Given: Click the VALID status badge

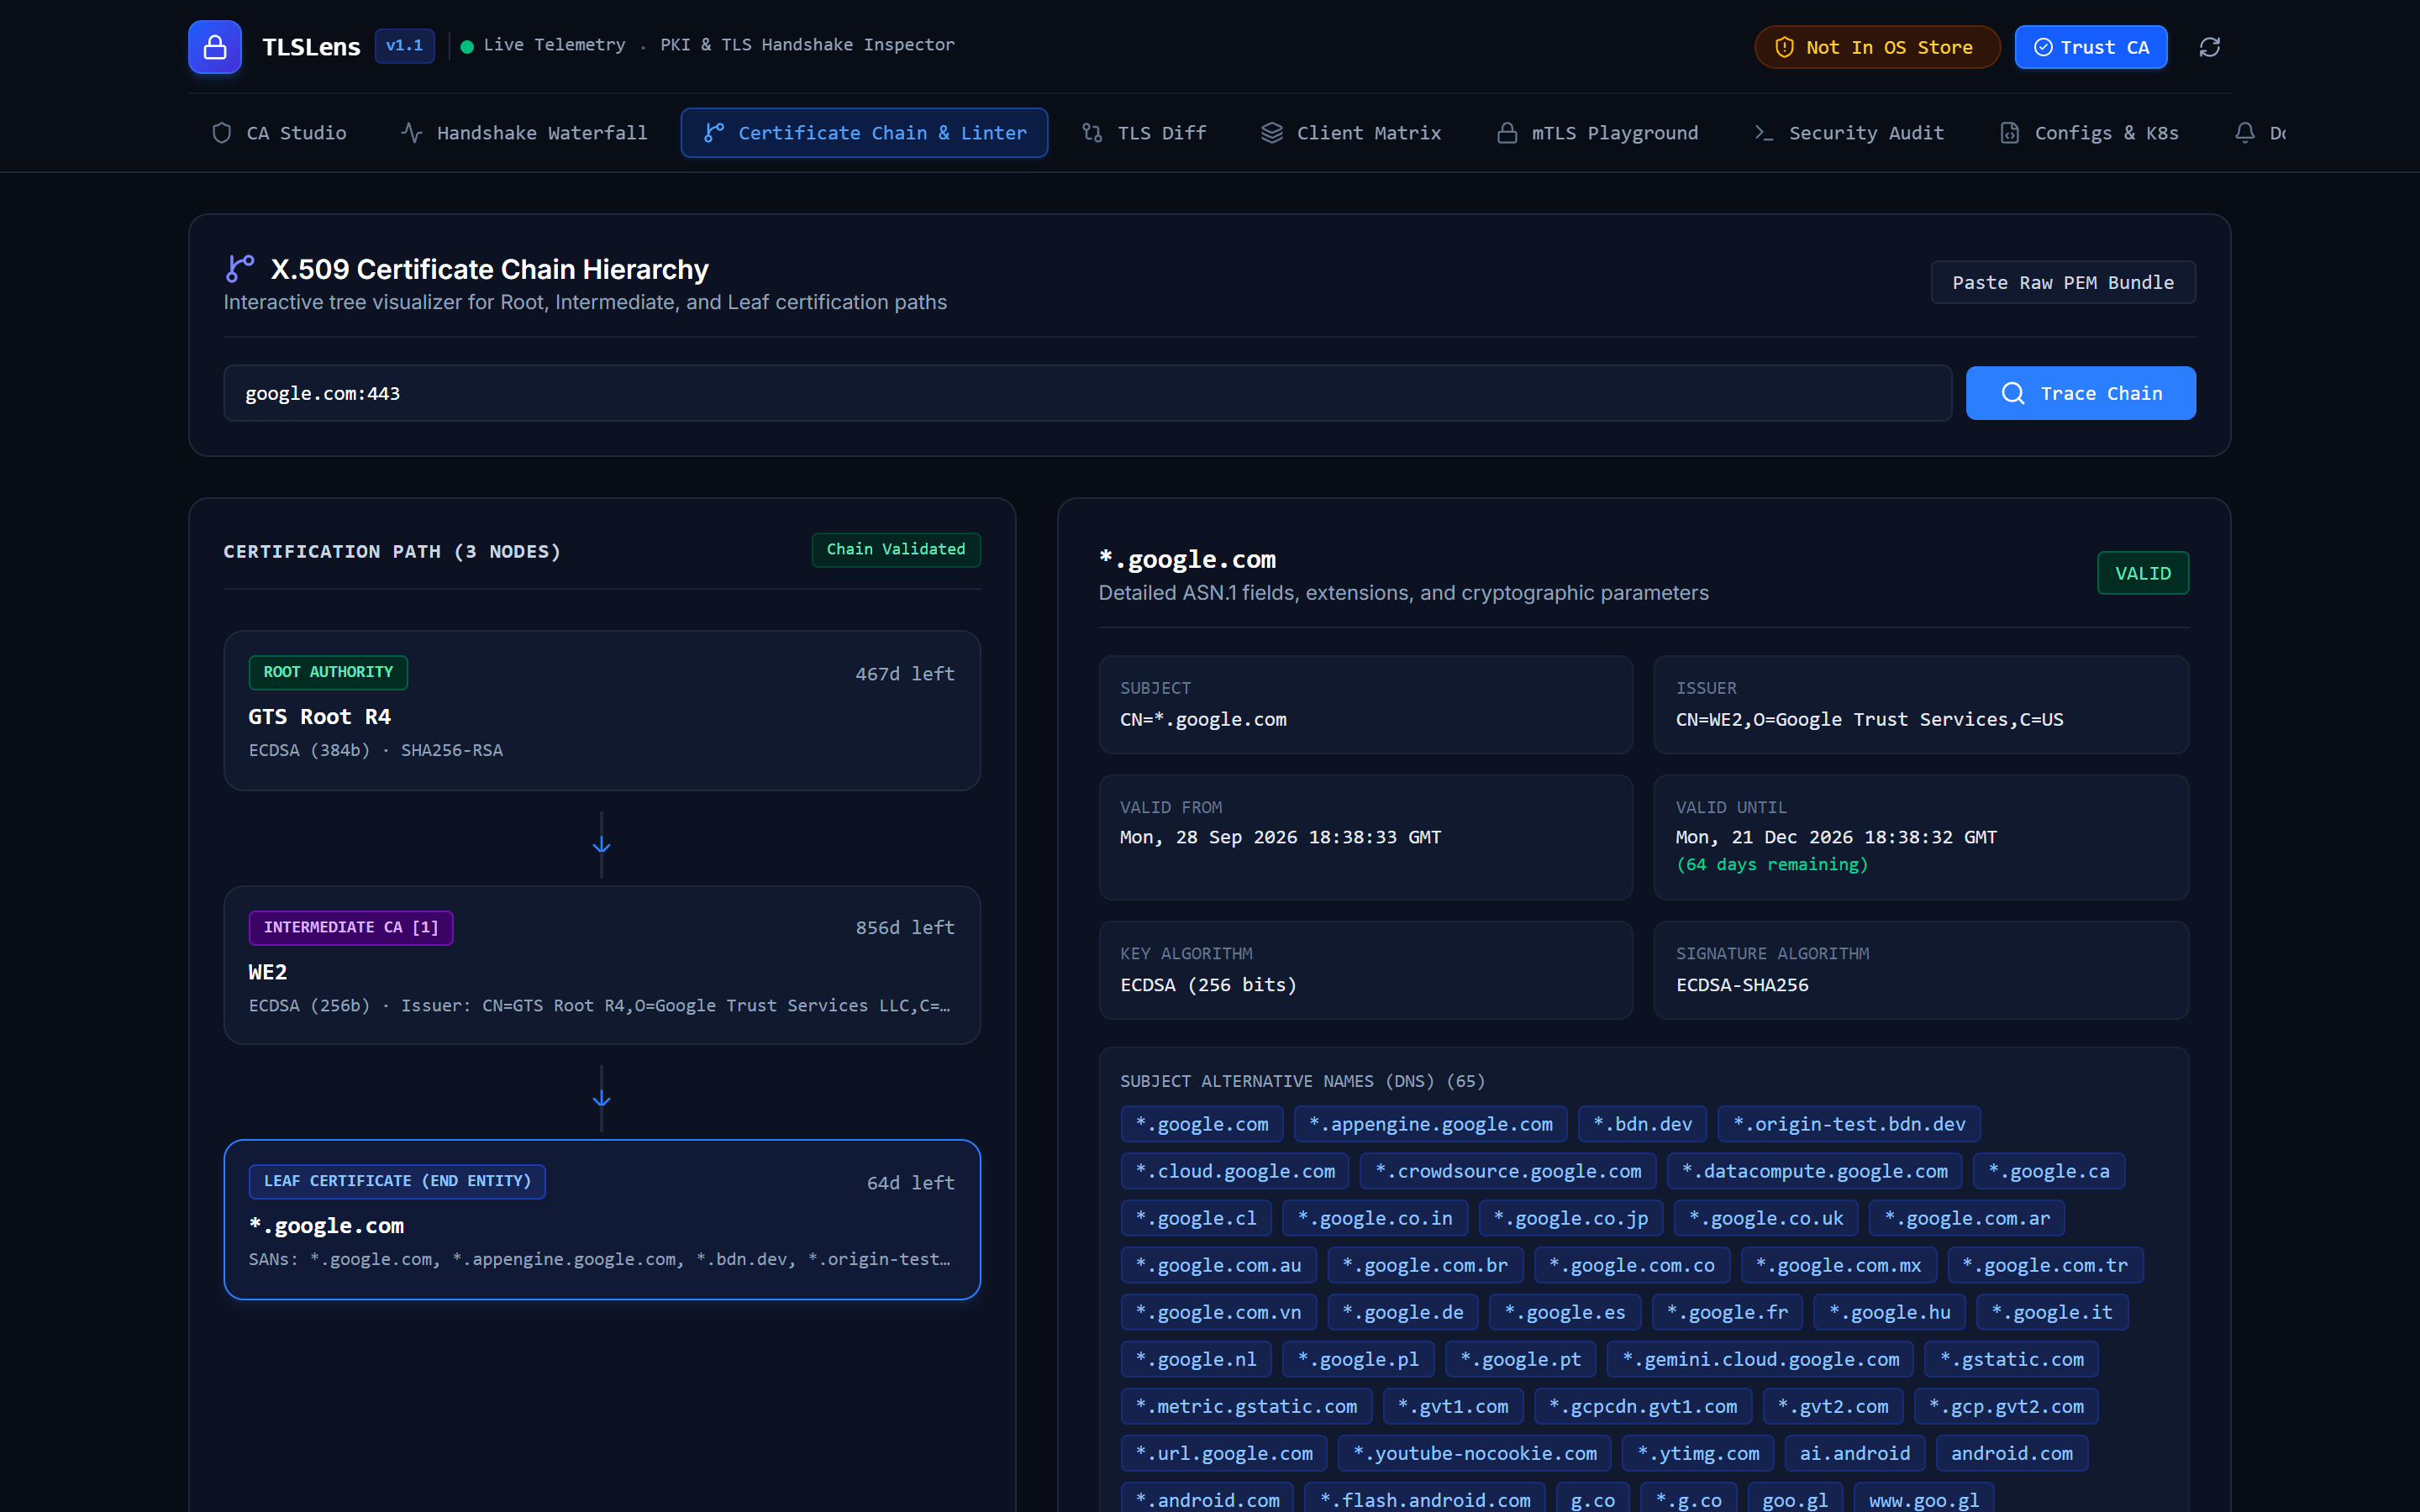Looking at the screenshot, I should pos(2143,573).
